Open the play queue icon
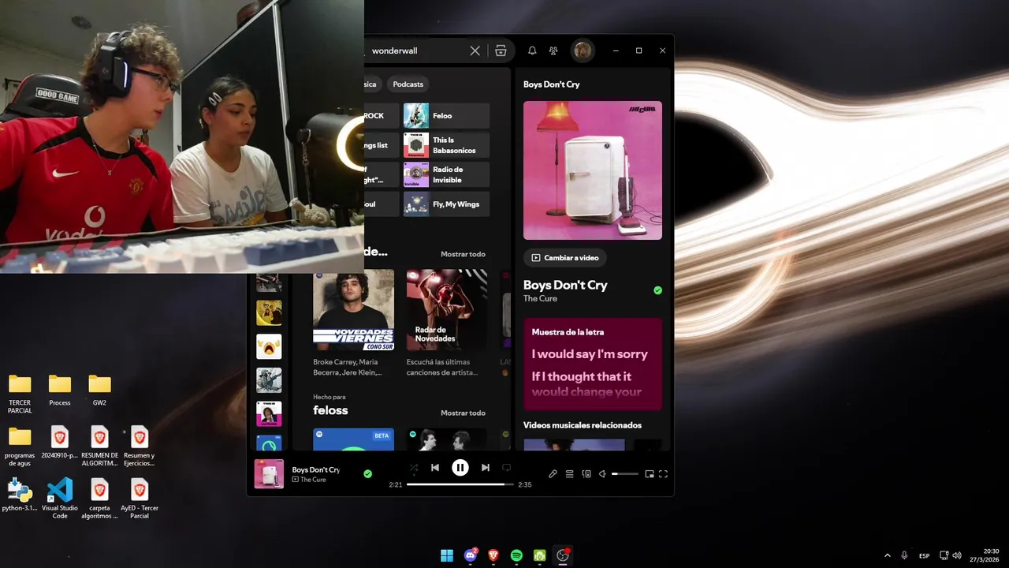Viewport: 1009px width, 568px height. click(569, 474)
